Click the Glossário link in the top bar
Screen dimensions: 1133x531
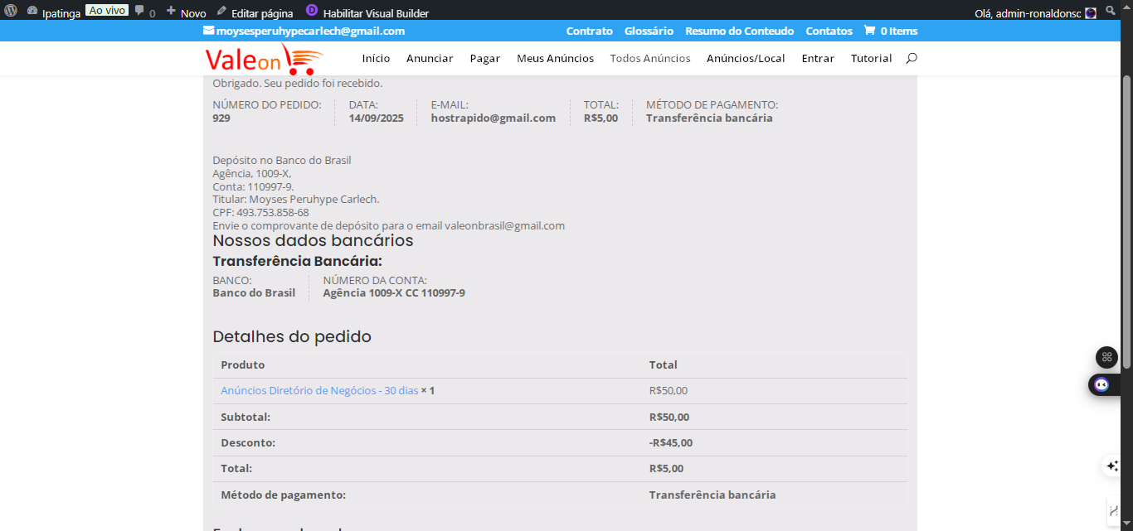(649, 31)
